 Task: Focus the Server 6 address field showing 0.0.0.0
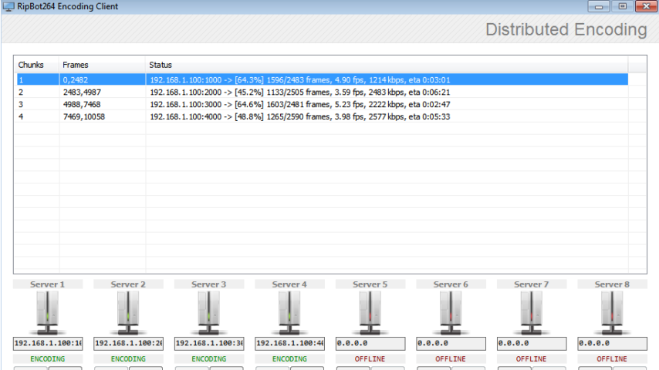click(451, 344)
